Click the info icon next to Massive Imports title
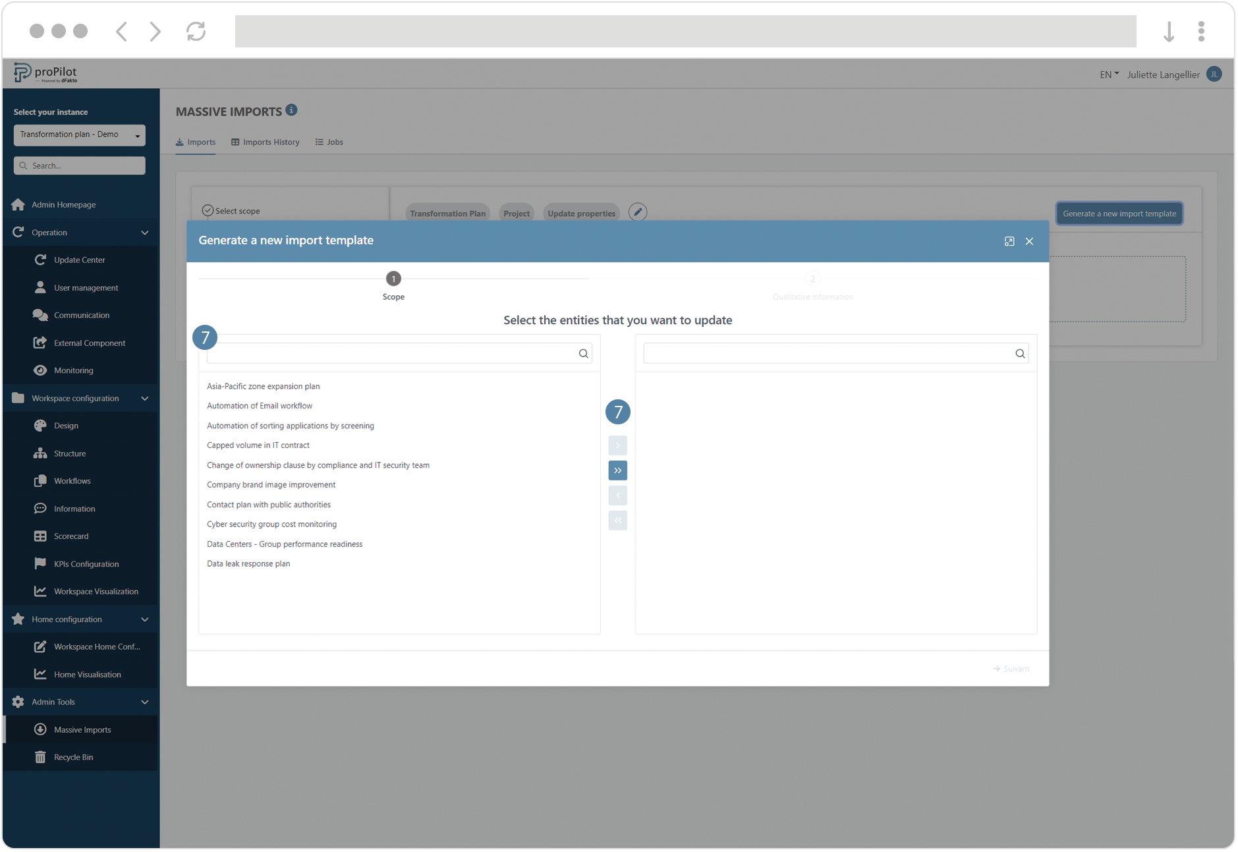Viewport: 1238px width, 852px height. (291, 111)
